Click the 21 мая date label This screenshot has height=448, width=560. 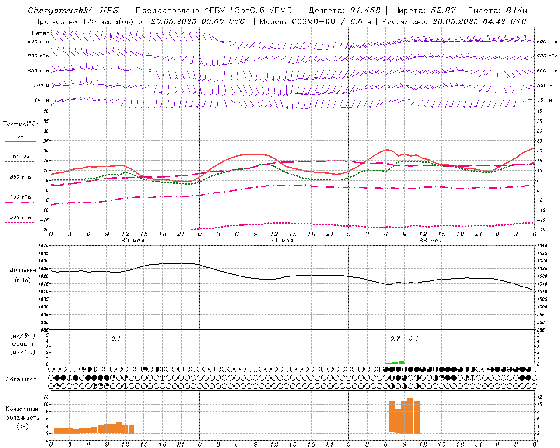coord(281,240)
